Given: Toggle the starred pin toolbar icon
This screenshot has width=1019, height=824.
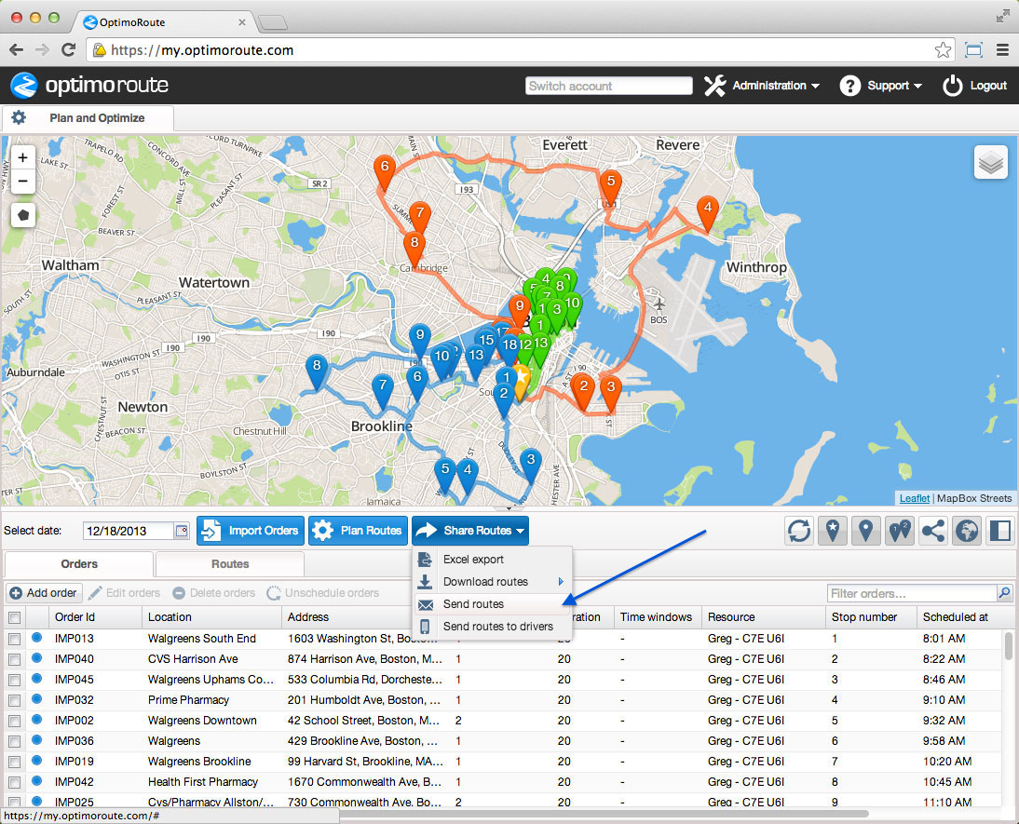Looking at the screenshot, I should tap(833, 531).
